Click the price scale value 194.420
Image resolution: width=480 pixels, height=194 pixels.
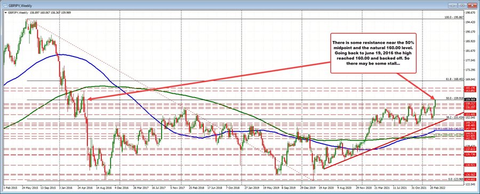click(x=471, y=22)
